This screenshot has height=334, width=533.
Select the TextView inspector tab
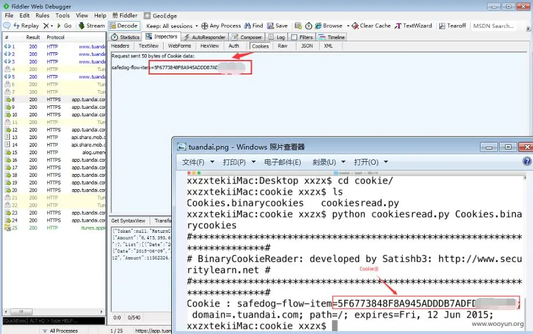[149, 46]
